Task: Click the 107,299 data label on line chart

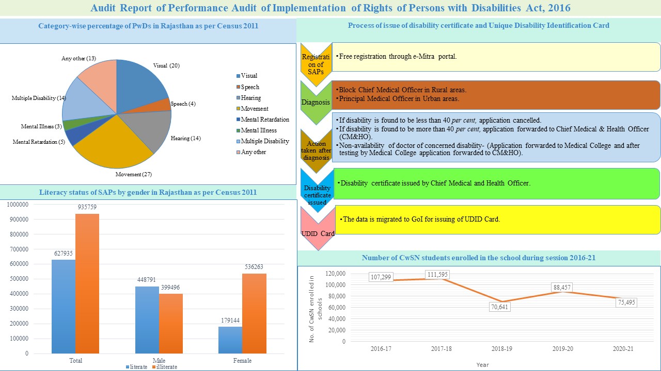Action: 381,277
